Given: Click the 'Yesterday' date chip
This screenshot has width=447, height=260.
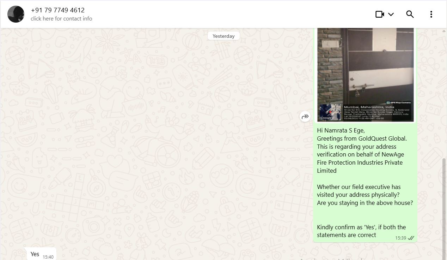Looking at the screenshot, I should point(223,36).
